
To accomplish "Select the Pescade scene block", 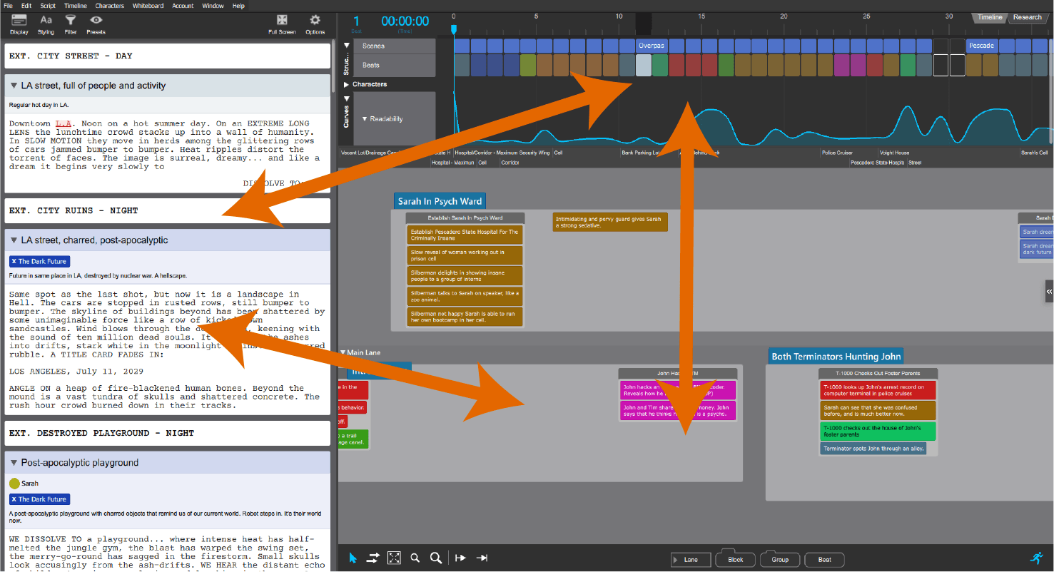I will coord(981,46).
